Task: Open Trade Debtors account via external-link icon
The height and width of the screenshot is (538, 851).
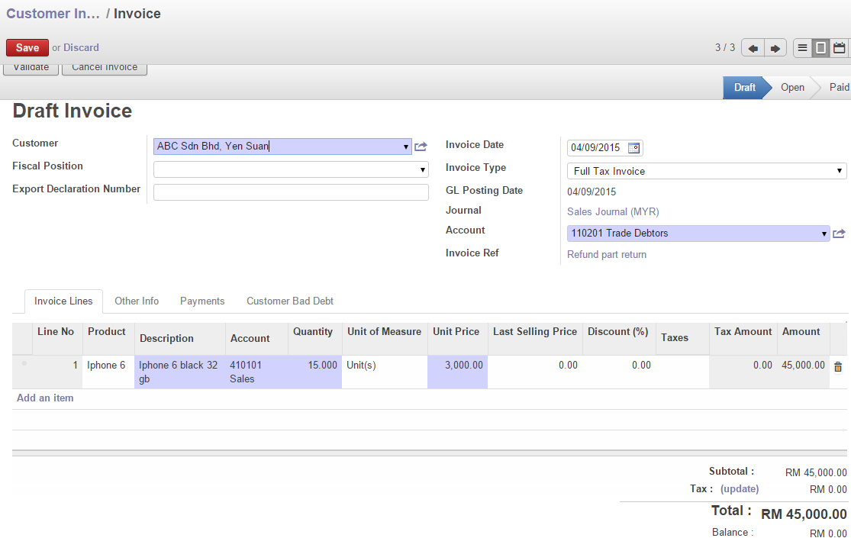Action: (839, 233)
